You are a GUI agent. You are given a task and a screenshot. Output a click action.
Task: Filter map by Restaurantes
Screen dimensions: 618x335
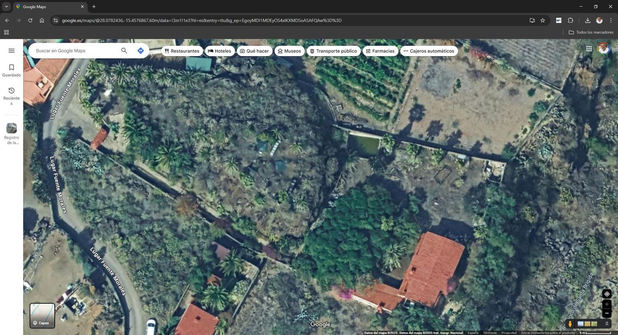click(x=182, y=51)
